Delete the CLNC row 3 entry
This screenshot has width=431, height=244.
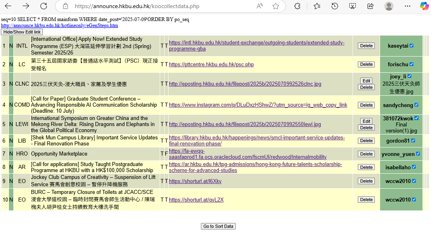tap(366, 87)
